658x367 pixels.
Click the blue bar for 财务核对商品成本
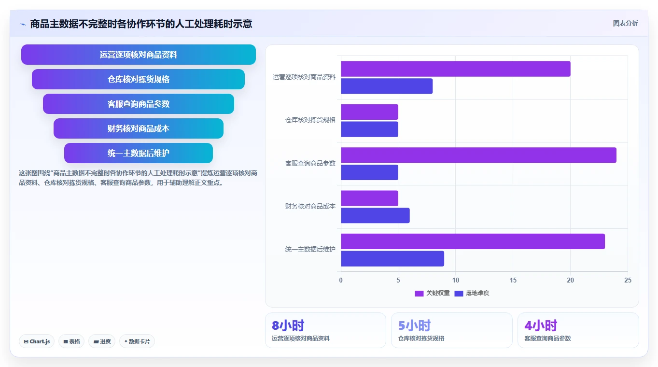(x=375, y=215)
